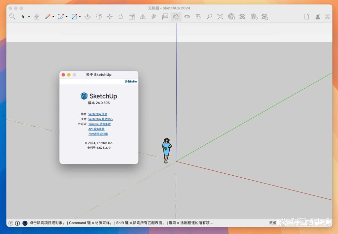Open the API 服务条款 link
This screenshot has width=338, height=234.
click(x=96, y=129)
